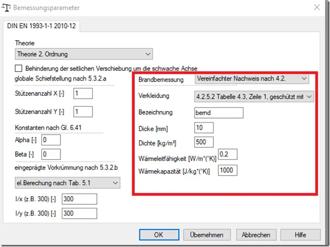Image resolution: width=330 pixels, height=247 pixels.
Task: Select the Alpha value field
Action: 51,140
